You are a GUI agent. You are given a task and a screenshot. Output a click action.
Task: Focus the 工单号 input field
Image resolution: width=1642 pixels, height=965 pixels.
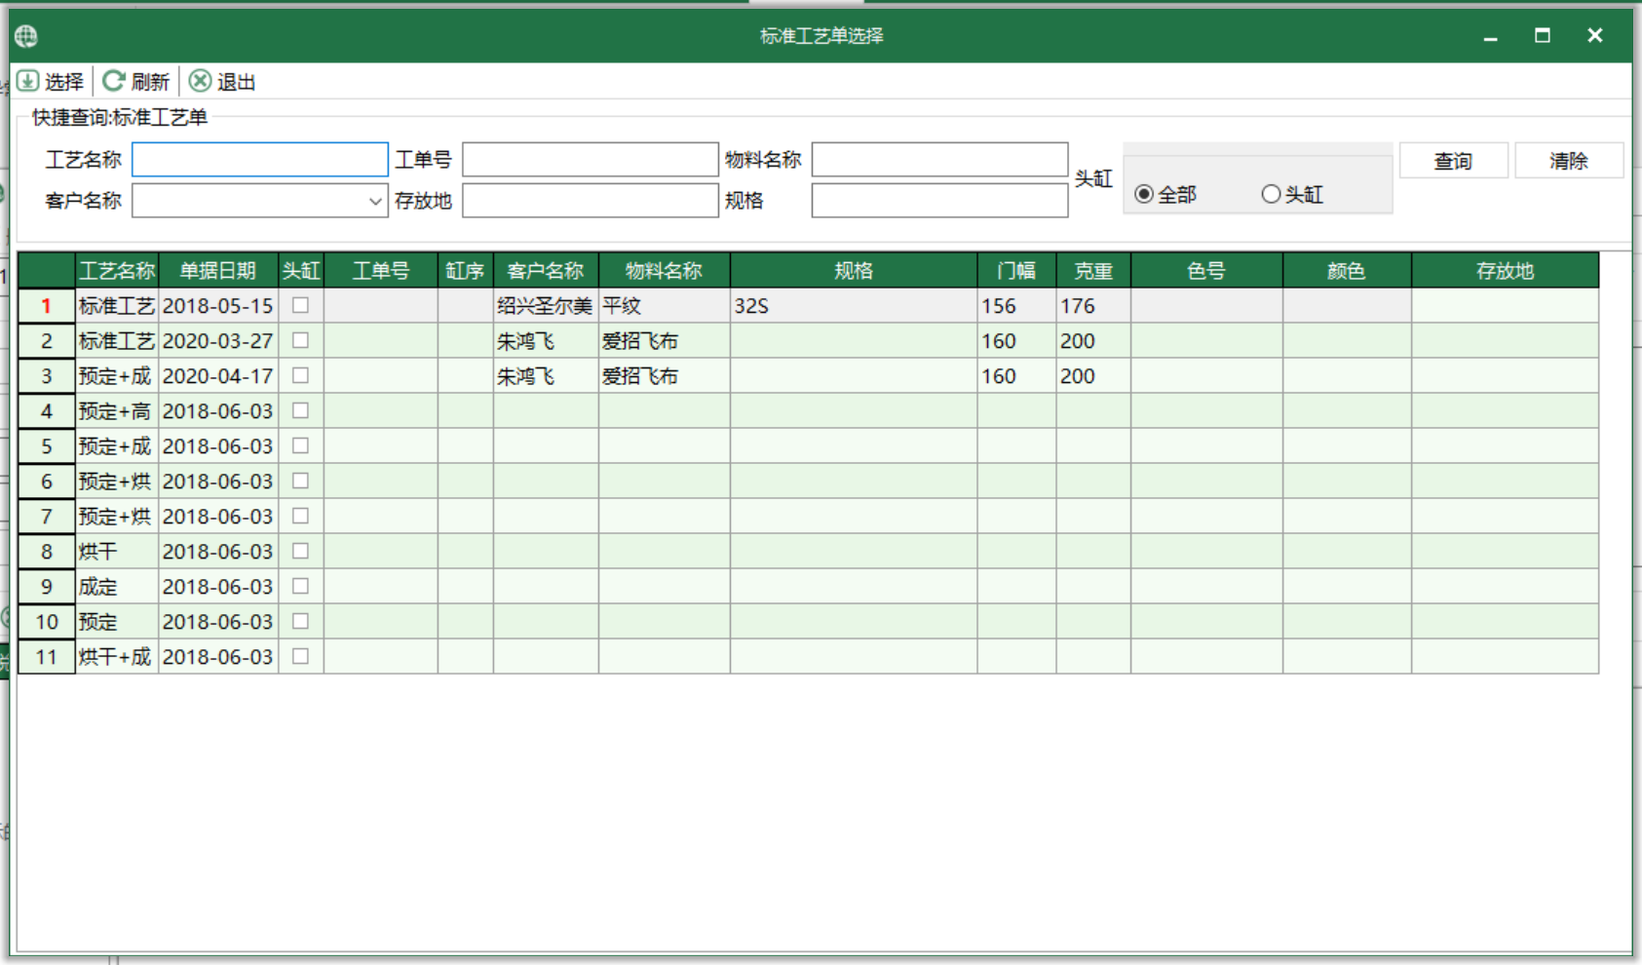(591, 160)
